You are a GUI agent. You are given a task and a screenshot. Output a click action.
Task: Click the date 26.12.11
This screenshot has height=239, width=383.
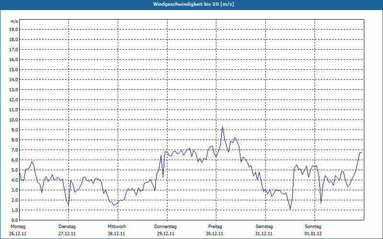(18, 234)
